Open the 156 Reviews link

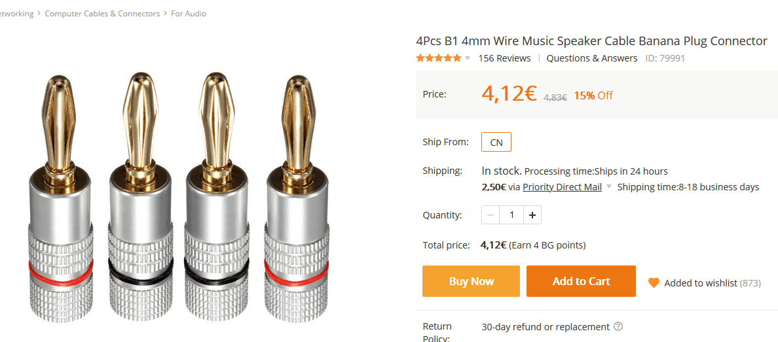click(x=504, y=58)
